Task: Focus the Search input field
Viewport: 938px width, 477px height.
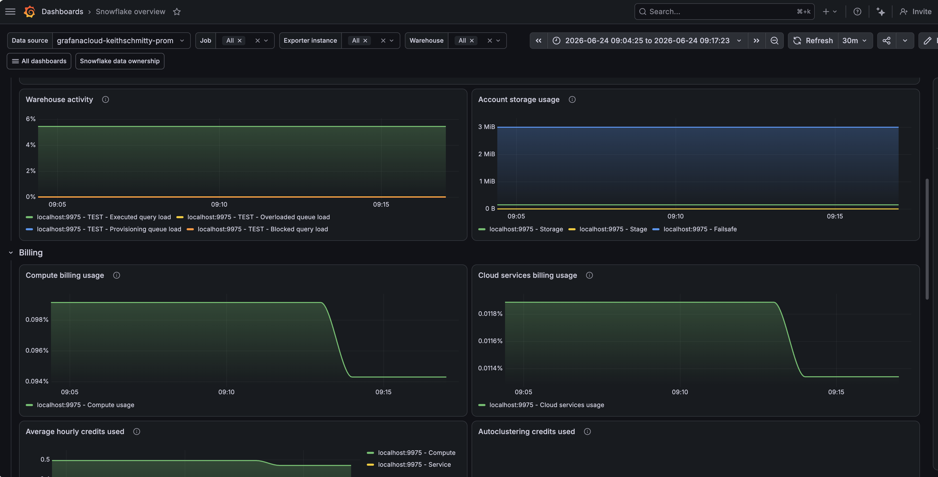Action: point(724,12)
